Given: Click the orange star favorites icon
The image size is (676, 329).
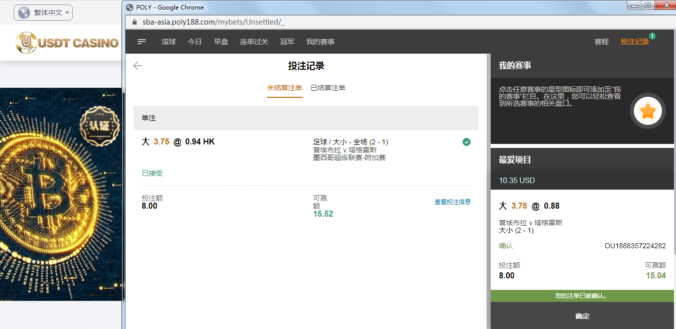Looking at the screenshot, I should [648, 111].
